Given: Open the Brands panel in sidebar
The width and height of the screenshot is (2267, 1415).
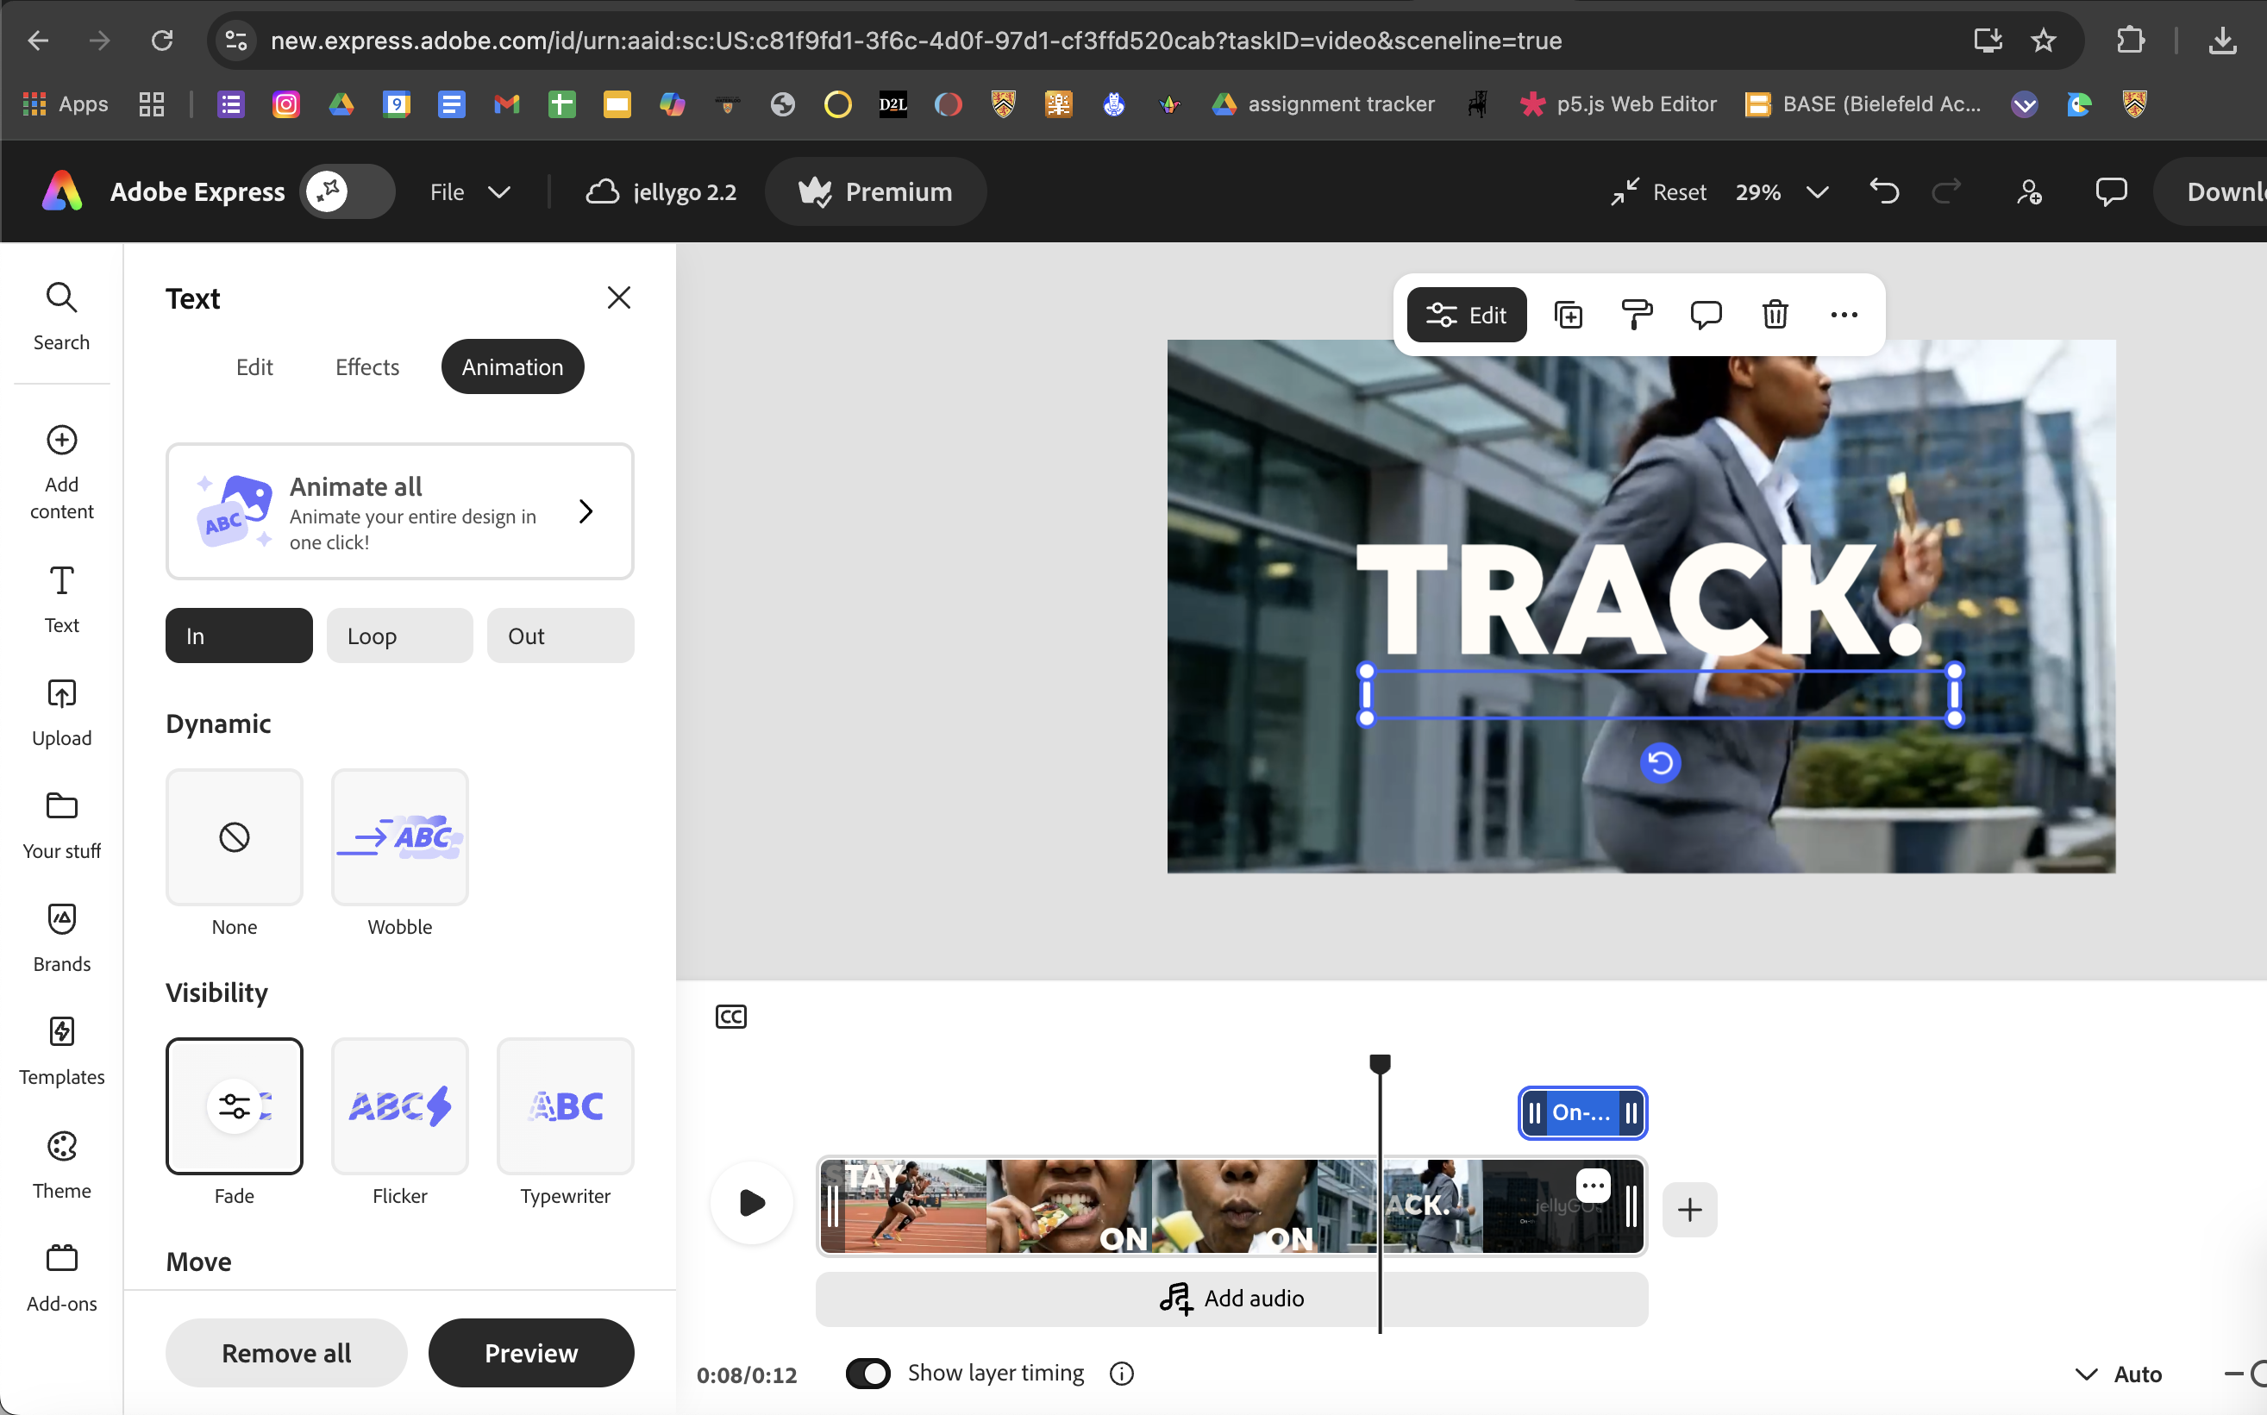Looking at the screenshot, I should [62, 937].
